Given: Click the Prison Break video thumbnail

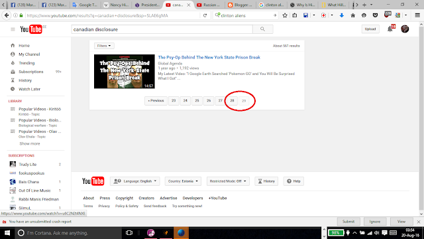Looking at the screenshot, I should coord(125,71).
